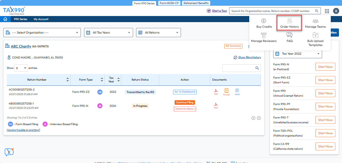Open the All Tax Years dropdown

coord(109,33)
